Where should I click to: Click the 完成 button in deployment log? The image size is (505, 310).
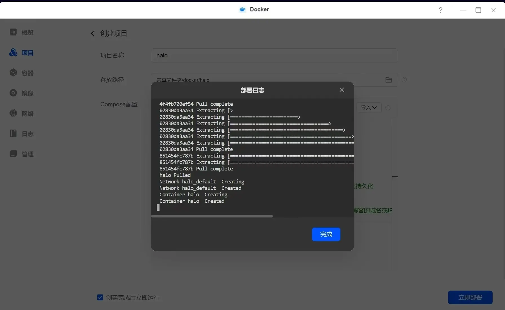pos(326,234)
